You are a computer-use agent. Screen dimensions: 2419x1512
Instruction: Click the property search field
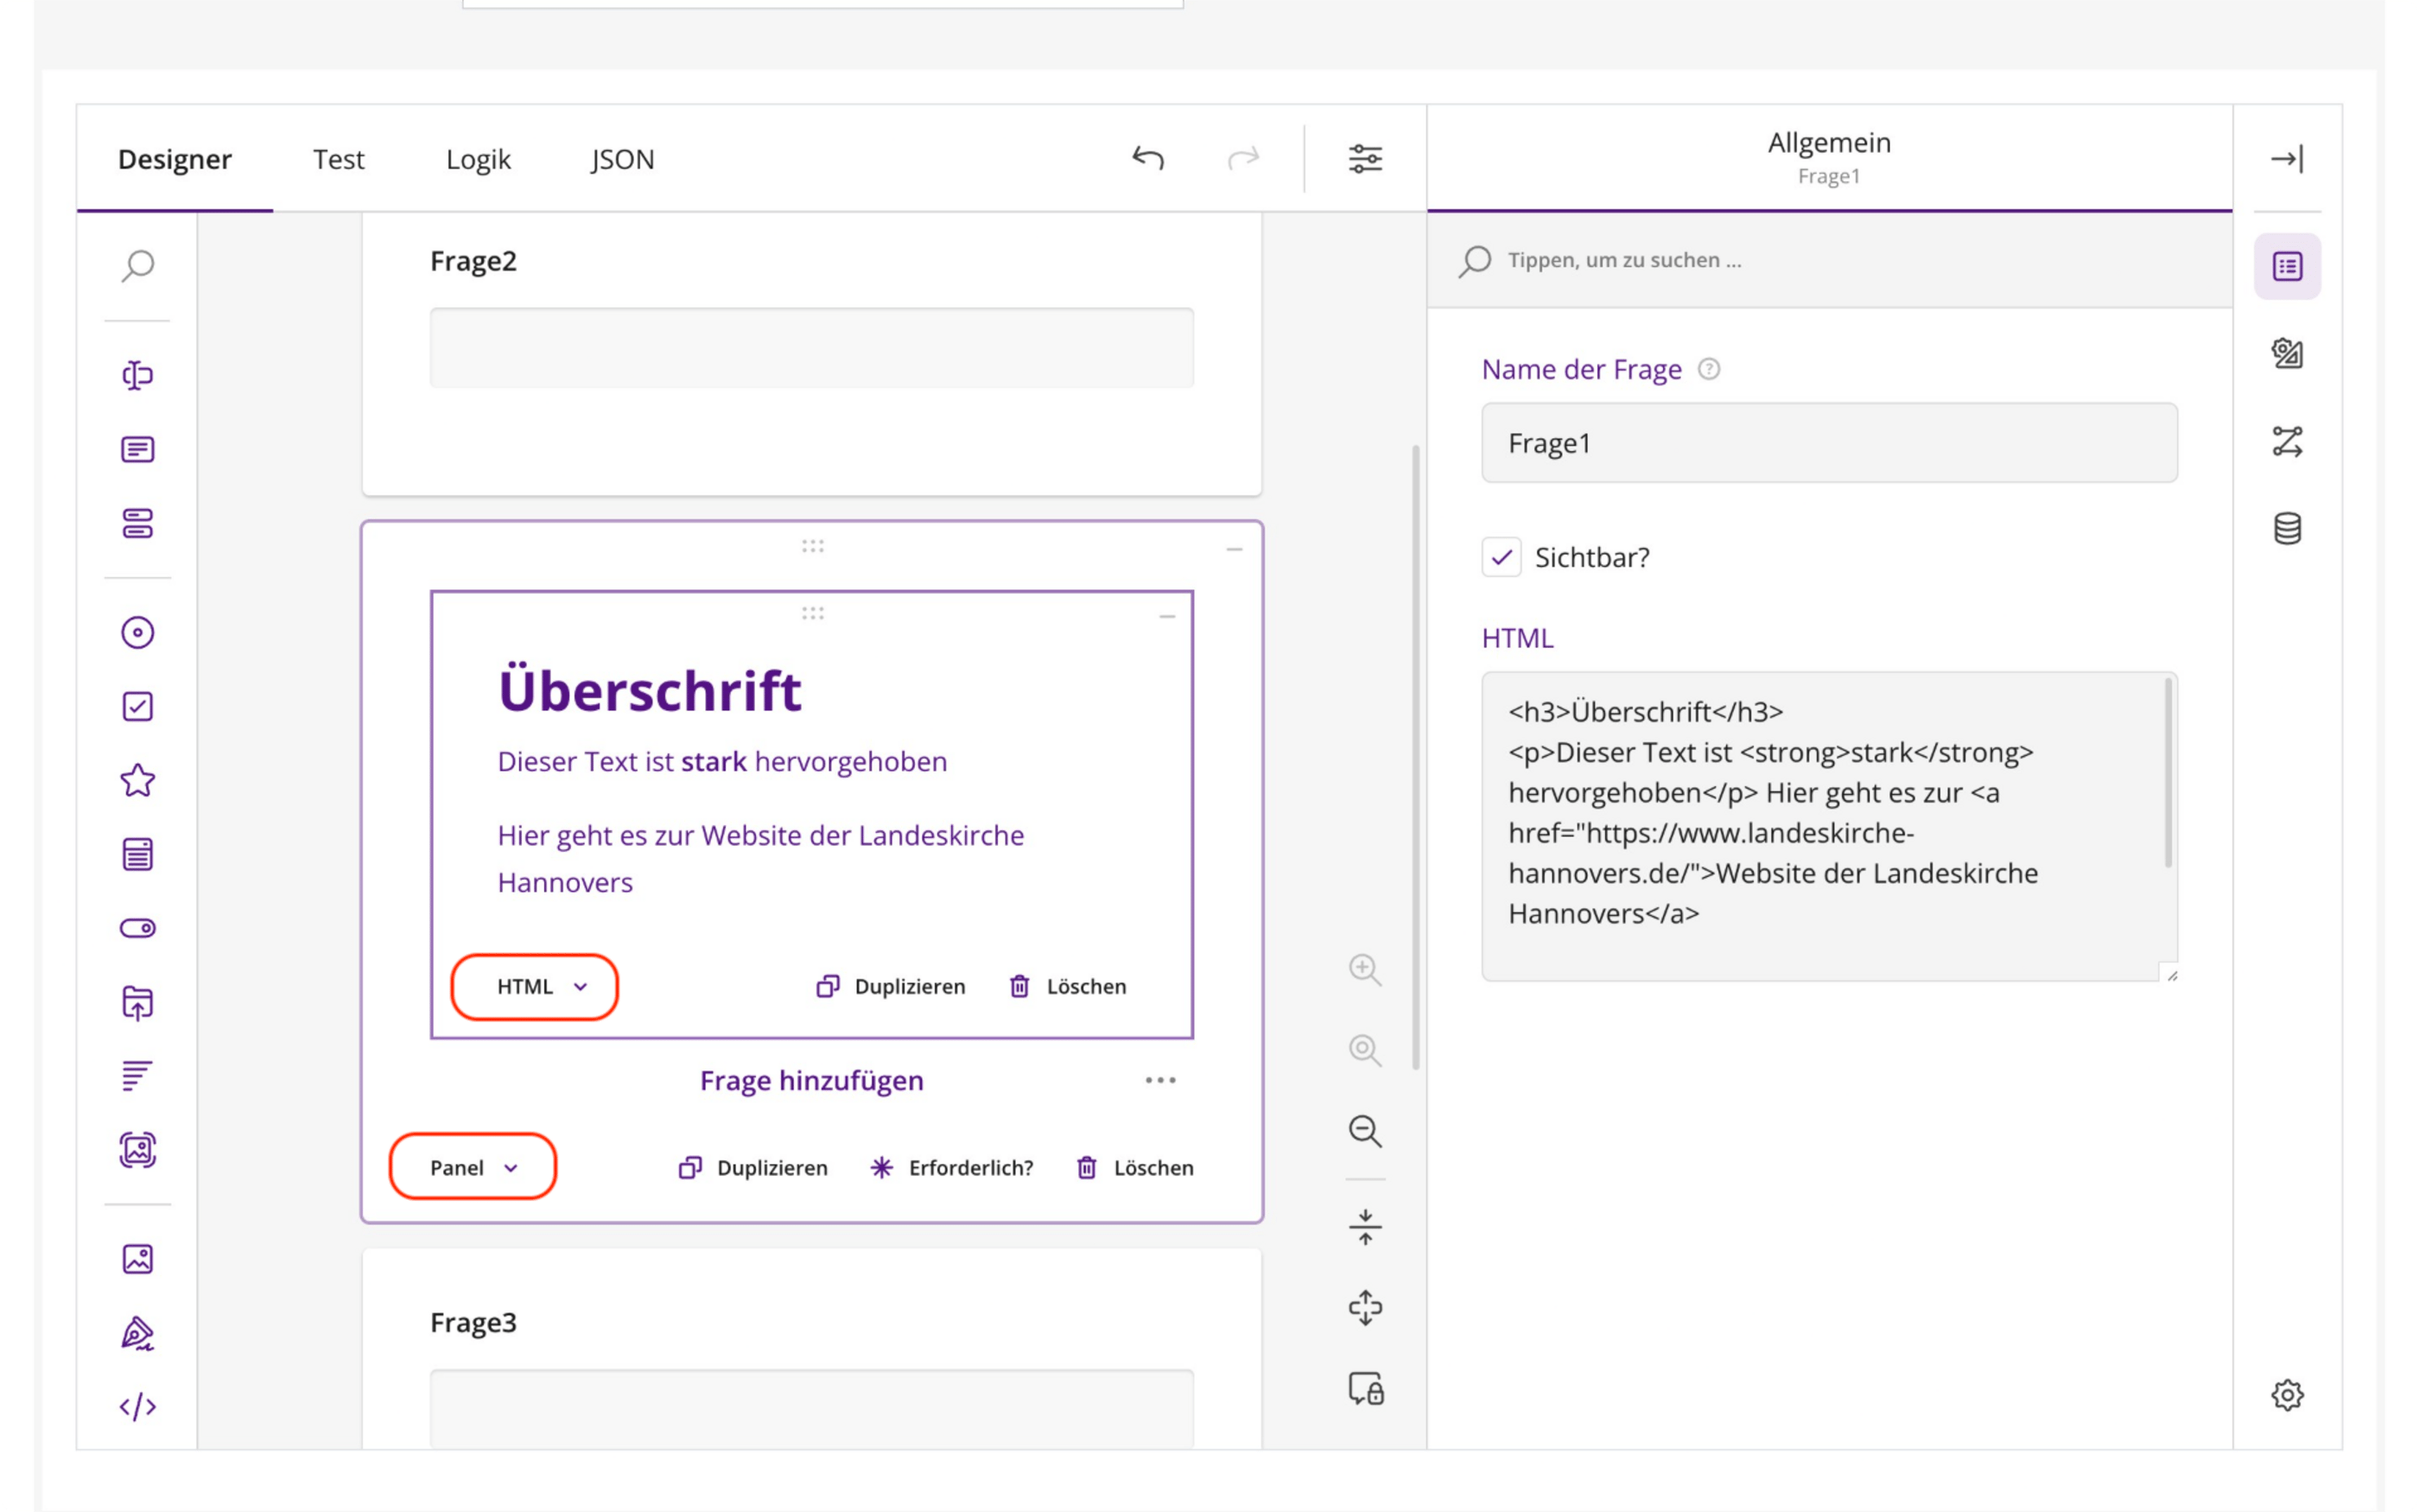(x=1829, y=260)
